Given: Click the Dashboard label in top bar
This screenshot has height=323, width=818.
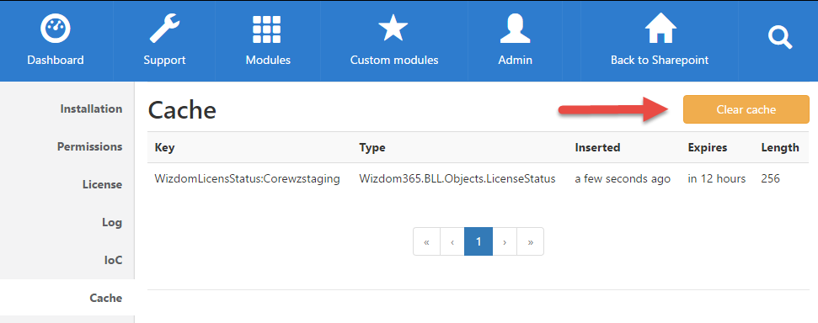Looking at the screenshot, I should pos(56,60).
